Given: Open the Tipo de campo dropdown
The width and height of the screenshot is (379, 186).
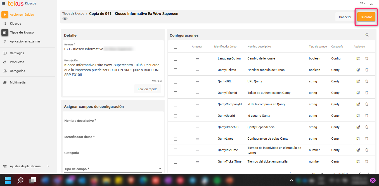Looking at the screenshot, I should click(113, 169).
